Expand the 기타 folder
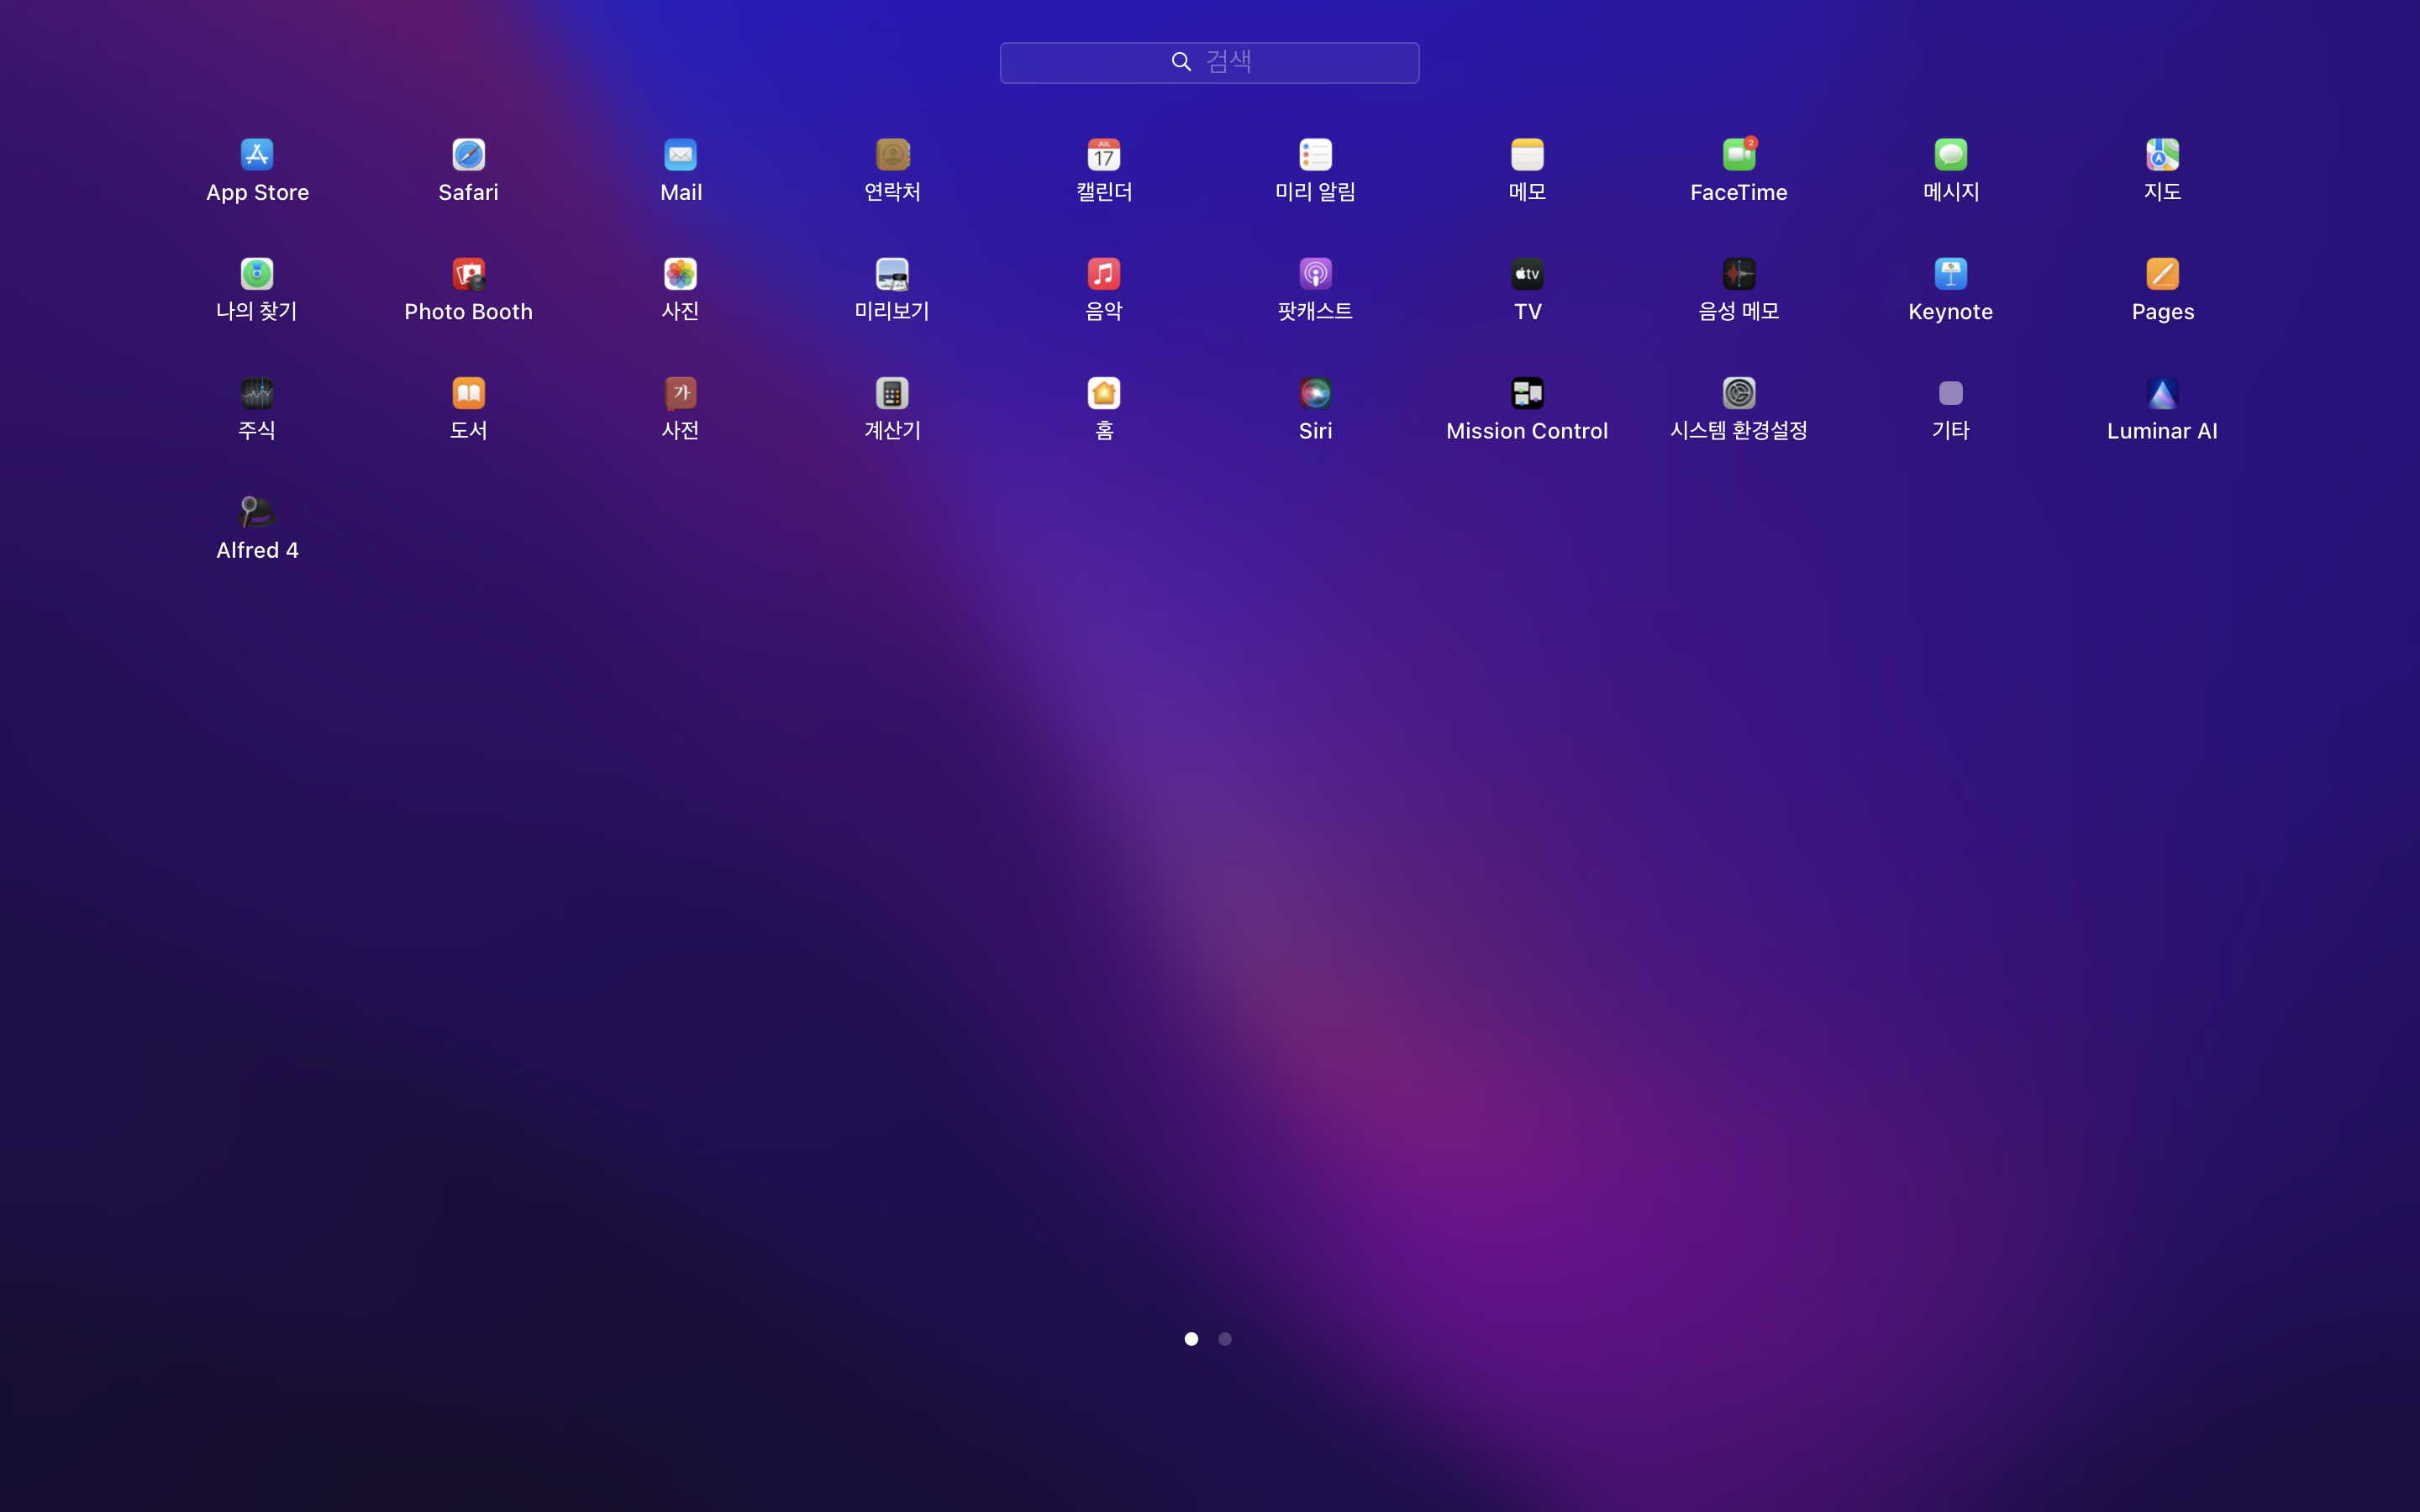 pyautogui.click(x=1951, y=393)
